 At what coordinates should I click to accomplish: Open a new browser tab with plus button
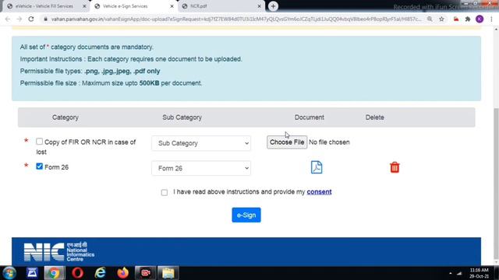(x=273, y=6)
